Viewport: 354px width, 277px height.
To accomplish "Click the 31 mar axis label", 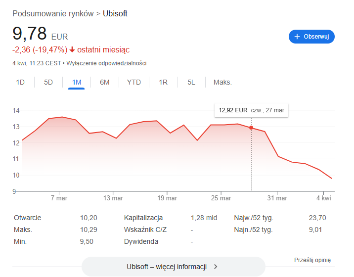I will point(277,198).
